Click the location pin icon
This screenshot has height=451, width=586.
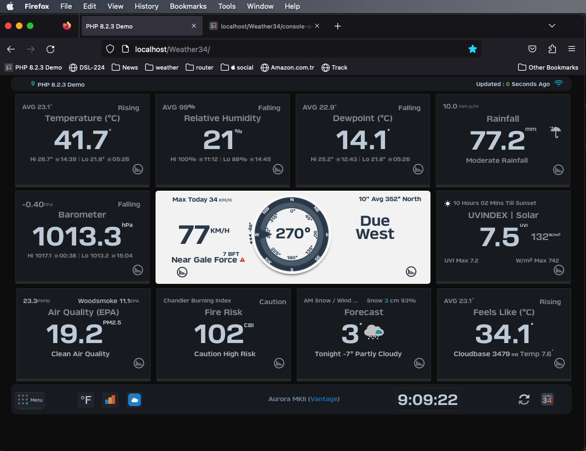point(33,84)
